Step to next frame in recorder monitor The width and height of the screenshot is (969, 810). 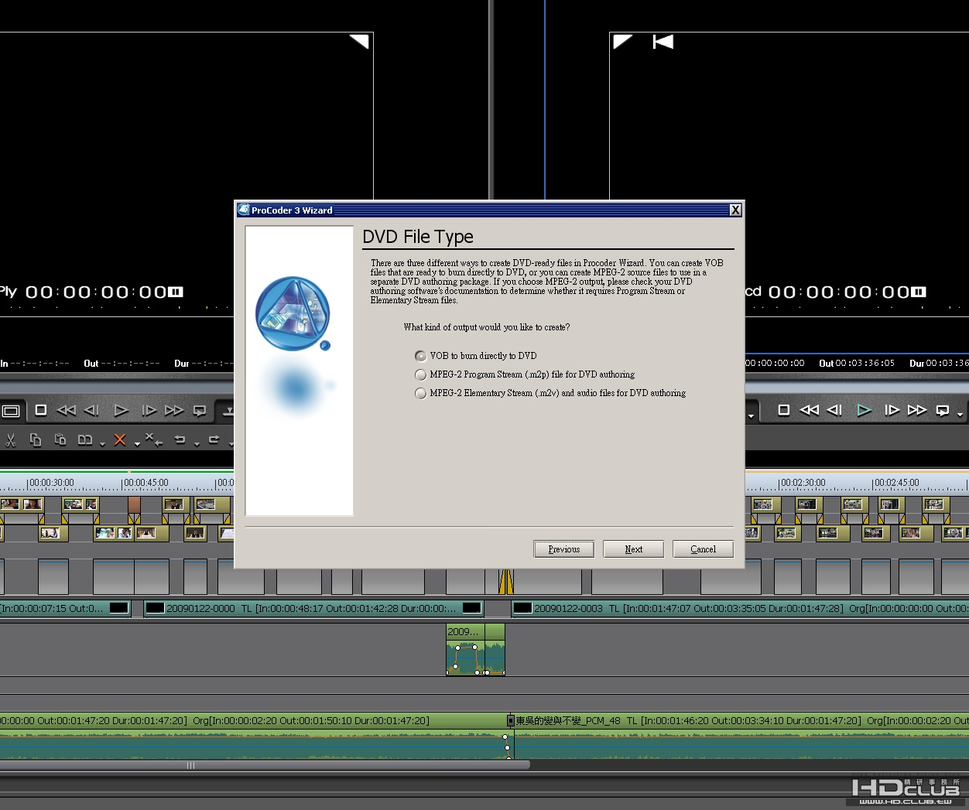(x=892, y=410)
